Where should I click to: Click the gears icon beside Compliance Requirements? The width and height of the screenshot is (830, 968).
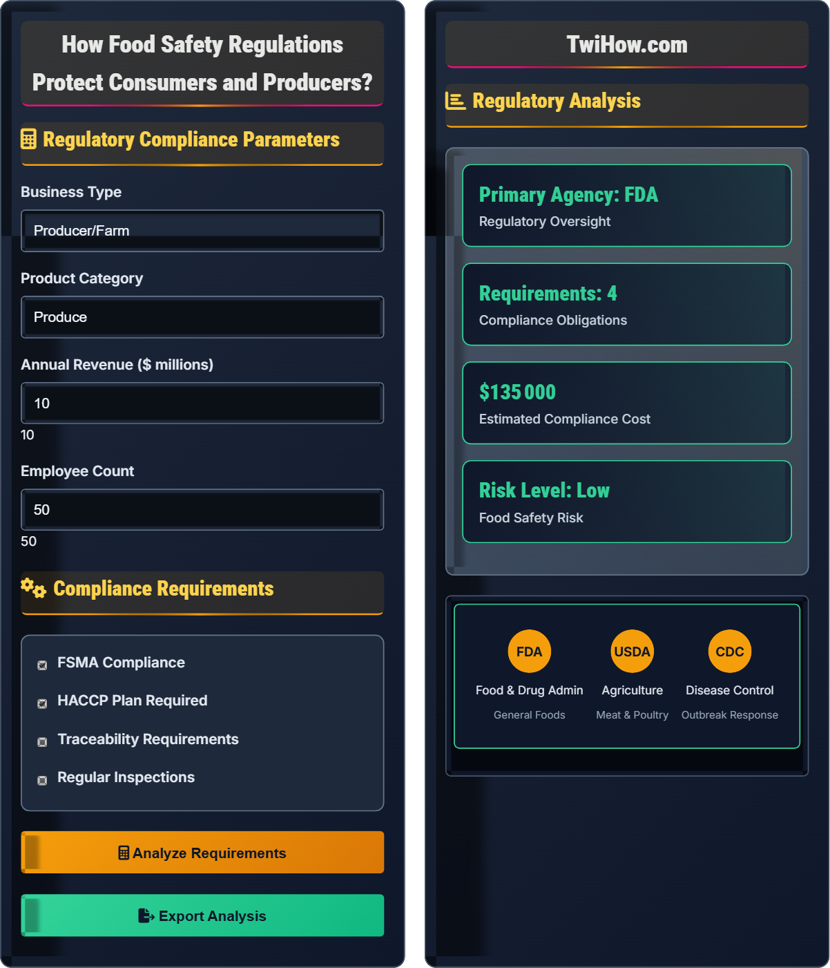pyautogui.click(x=33, y=588)
